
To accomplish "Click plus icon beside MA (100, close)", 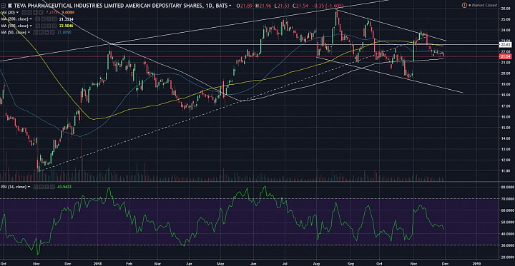I will pos(49,26).
